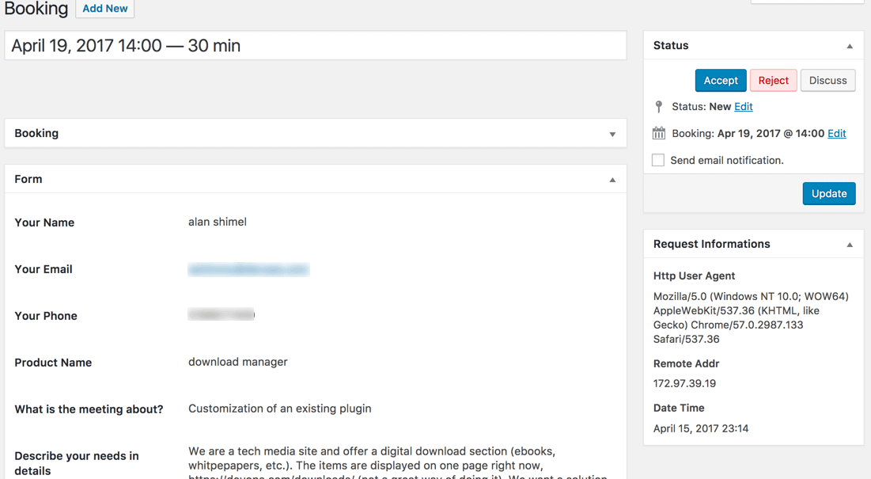Expand the Booking panel
Screen dimensions: 871x479
pyautogui.click(x=612, y=134)
